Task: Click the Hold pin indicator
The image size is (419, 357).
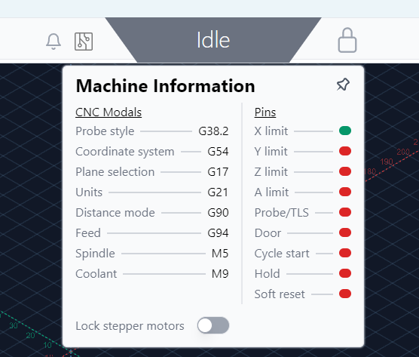Action: (345, 273)
